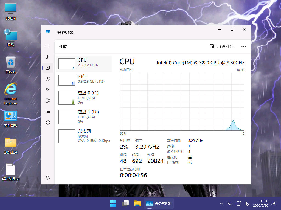Click 运行新任务 button
This screenshot has height=210, width=281.
pos(221,46)
